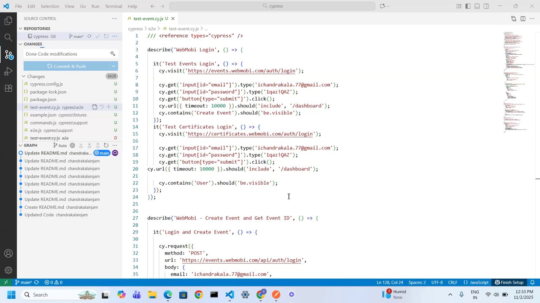Image resolution: width=540 pixels, height=303 pixels.
Task: Open notifications bell in status bar
Action: [532, 282]
